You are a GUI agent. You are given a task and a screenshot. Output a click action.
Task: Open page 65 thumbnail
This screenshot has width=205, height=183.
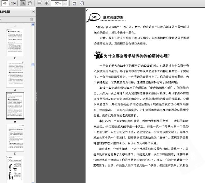[x=15, y=74]
